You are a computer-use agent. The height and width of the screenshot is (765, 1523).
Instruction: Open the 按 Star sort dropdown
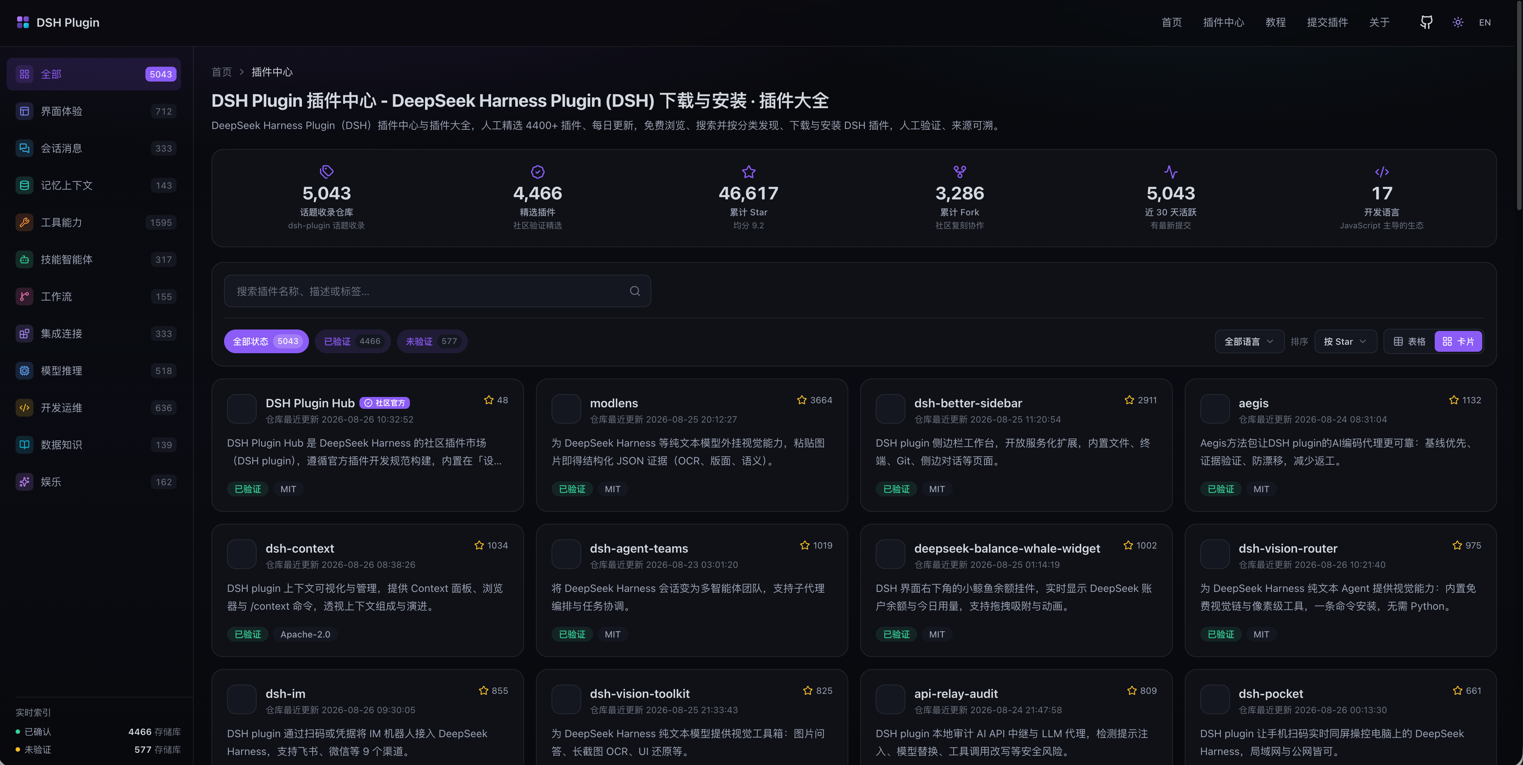click(x=1346, y=341)
